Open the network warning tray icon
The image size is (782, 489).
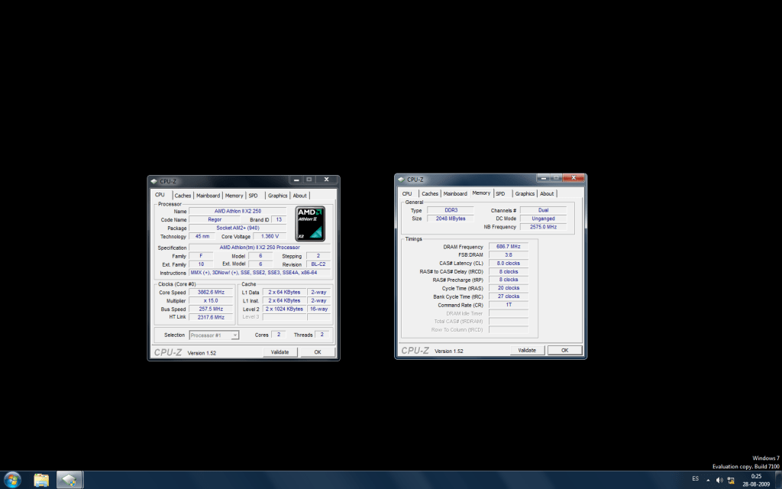click(731, 480)
